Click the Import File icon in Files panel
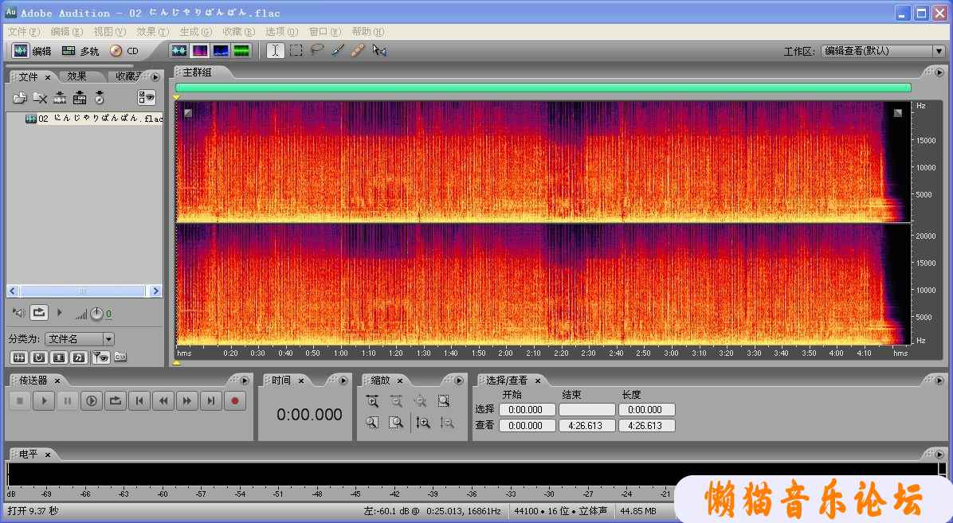 pos(20,98)
